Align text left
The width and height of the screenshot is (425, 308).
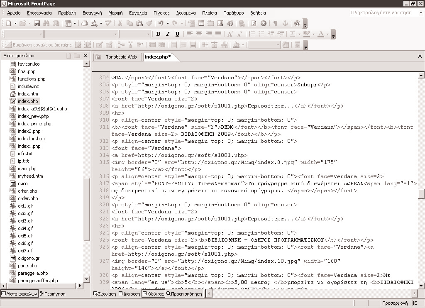tap(189, 34)
